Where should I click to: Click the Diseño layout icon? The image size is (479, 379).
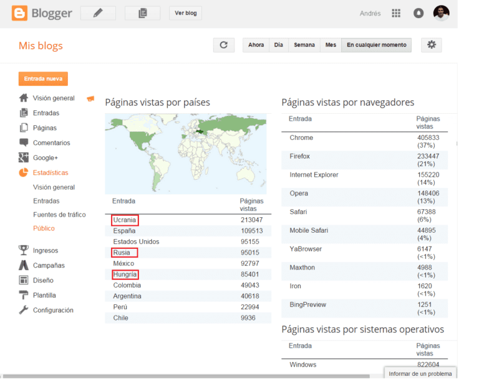[x=24, y=280]
